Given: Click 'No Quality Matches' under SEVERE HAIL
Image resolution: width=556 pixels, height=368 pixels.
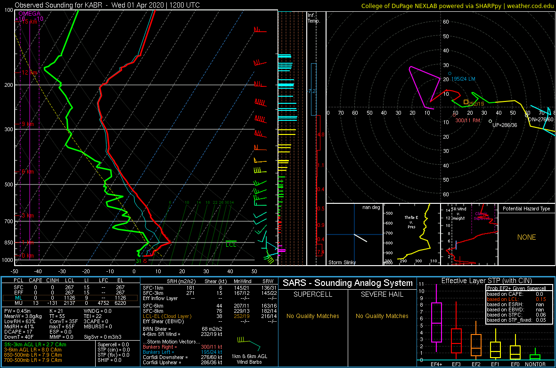Looking at the screenshot, I should click(x=382, y=316).
